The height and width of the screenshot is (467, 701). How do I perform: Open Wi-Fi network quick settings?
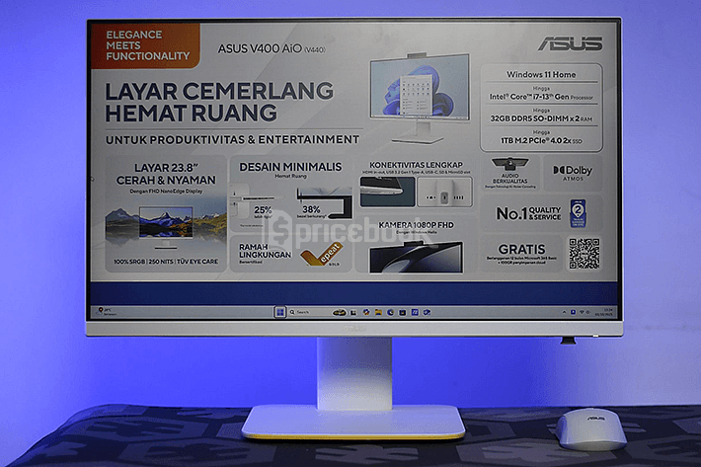pos(582,312)
